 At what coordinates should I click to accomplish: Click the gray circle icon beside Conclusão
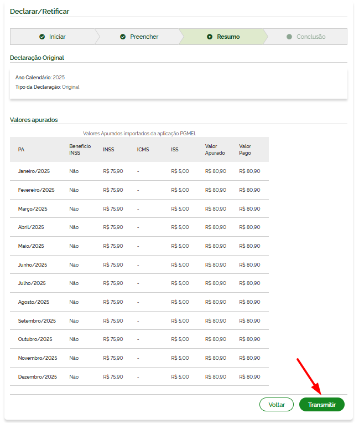(289, 37)
